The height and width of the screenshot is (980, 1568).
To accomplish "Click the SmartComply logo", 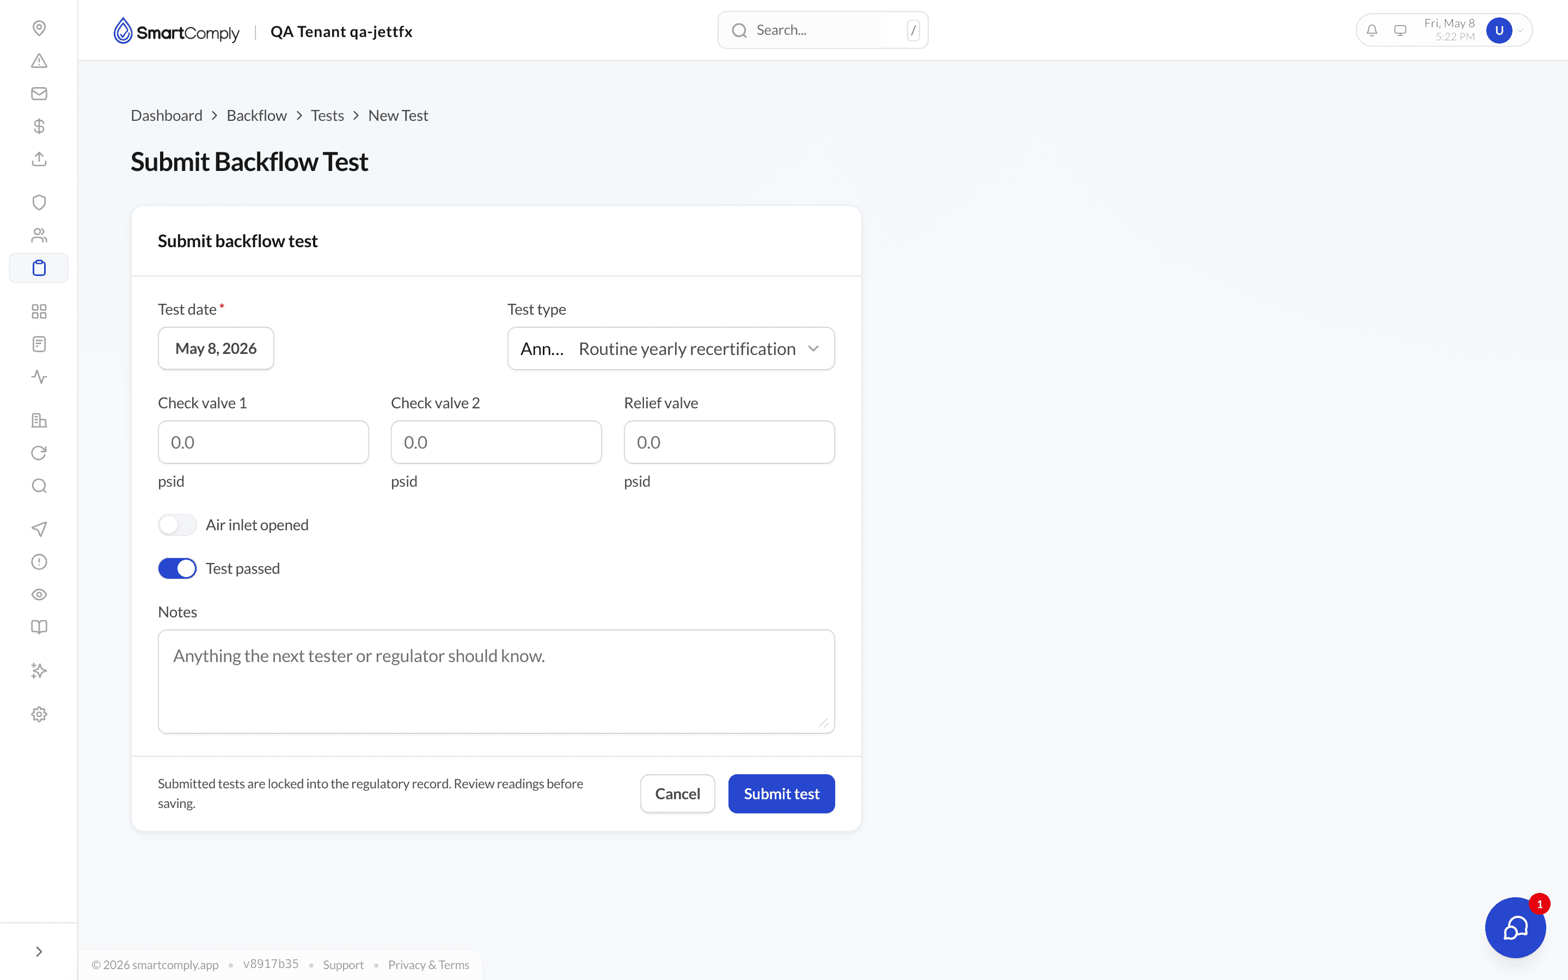I will click(176, 31).
